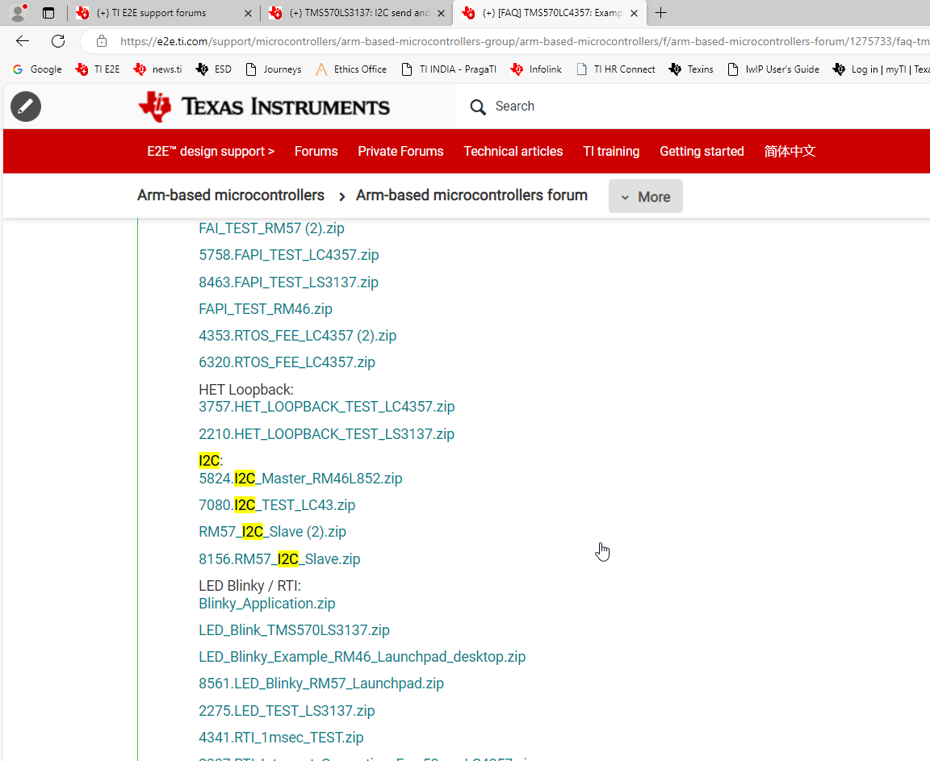This screenshot has height=761, width=930.
Task: Open Private Forums nav item
Action: click(x=400, y=151)
